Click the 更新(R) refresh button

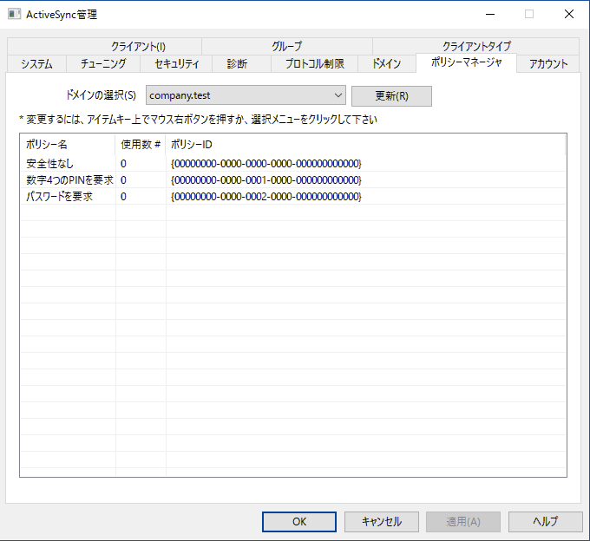click(391, 95)
